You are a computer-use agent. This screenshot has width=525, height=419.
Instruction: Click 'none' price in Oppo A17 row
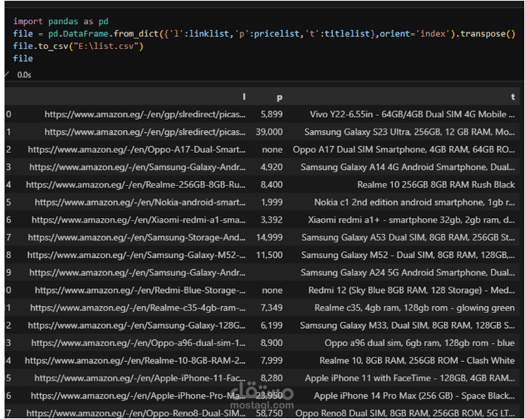(x=272, y=150)
